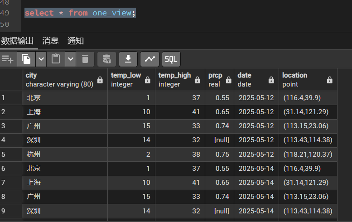Viewport: 352px width, 222px height.
Task: Click city cell 广州 in row 3
Action: tap(65, 126)
